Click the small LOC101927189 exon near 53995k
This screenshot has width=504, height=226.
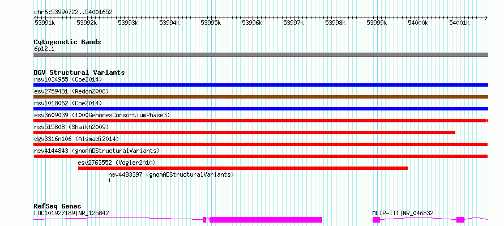(x=204, y=220)
